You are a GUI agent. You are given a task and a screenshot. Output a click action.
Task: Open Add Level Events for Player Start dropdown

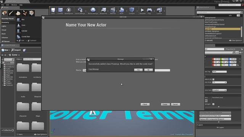(215, 116)
